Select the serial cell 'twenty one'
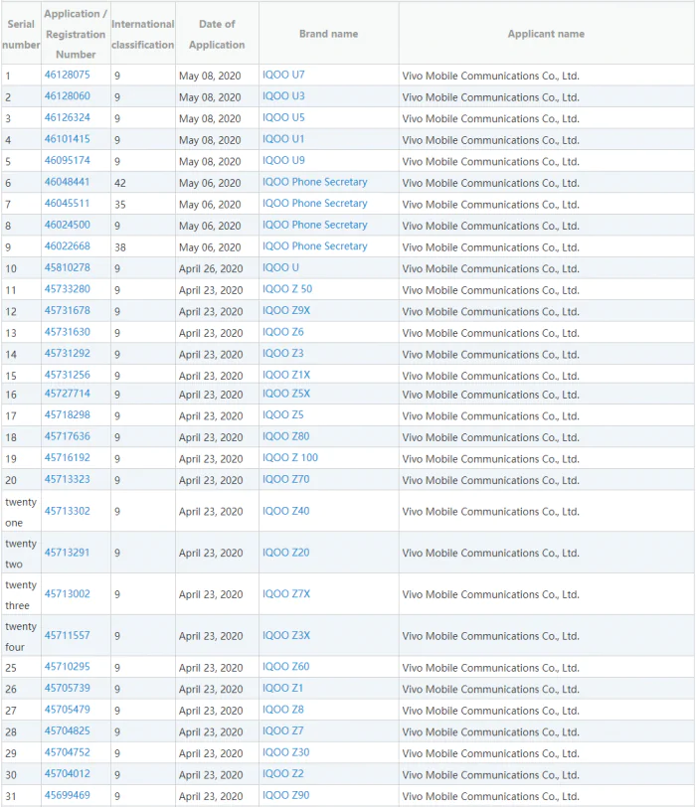 point(21,512)
